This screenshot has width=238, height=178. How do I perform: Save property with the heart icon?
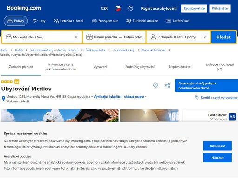155,85
